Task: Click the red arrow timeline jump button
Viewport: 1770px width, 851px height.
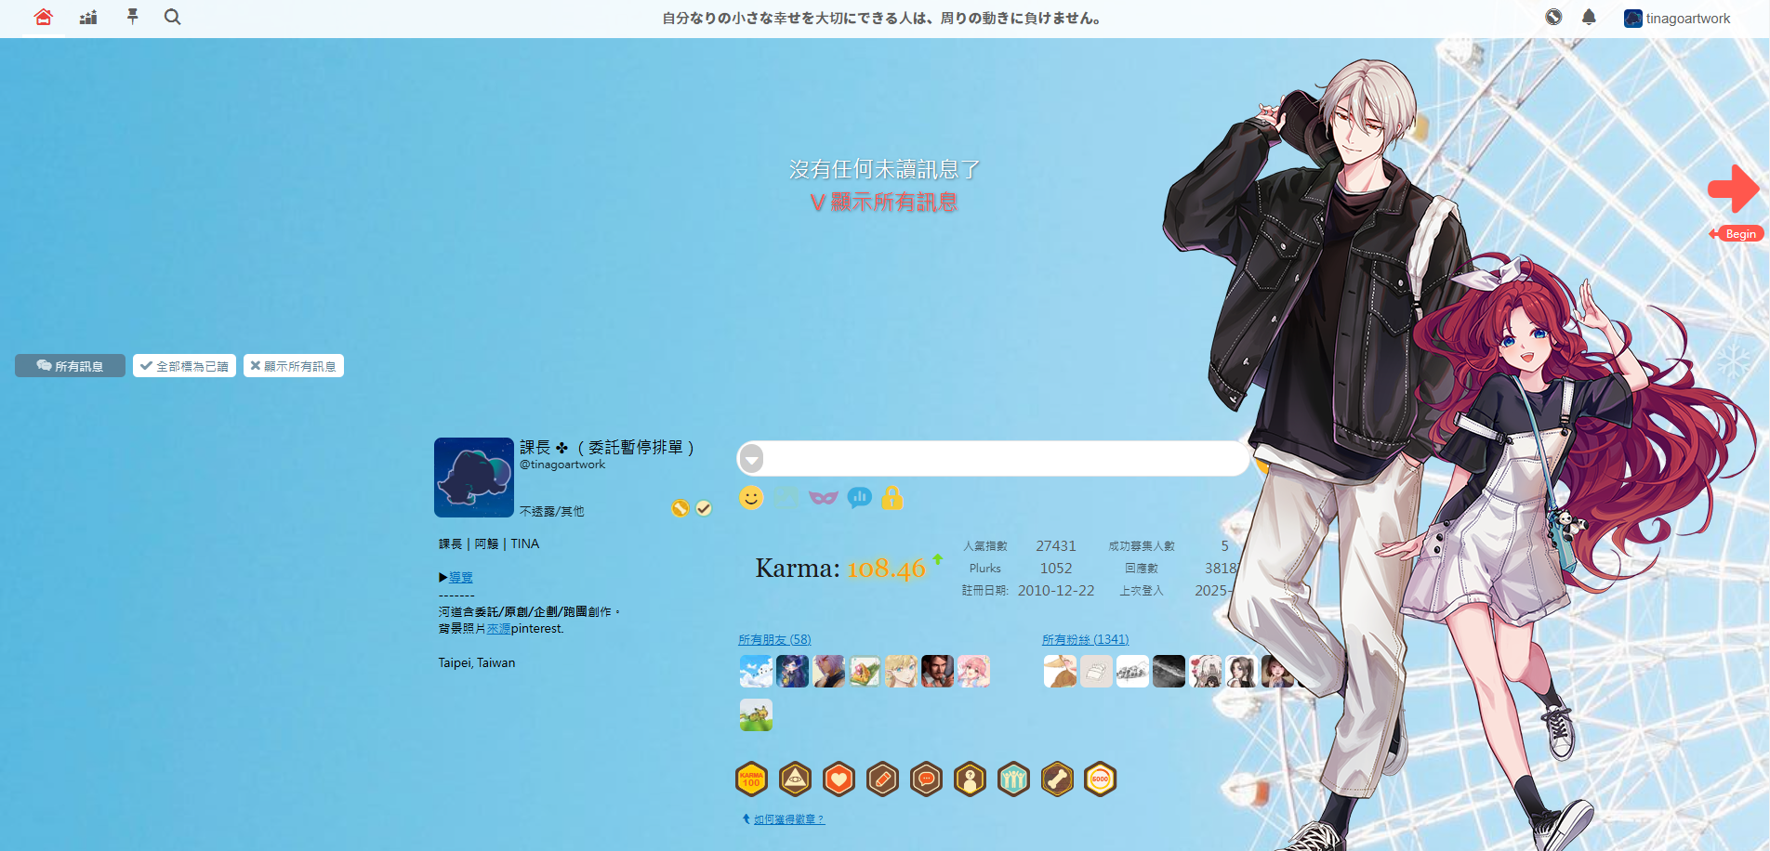Action: [x=1734, y=189]
